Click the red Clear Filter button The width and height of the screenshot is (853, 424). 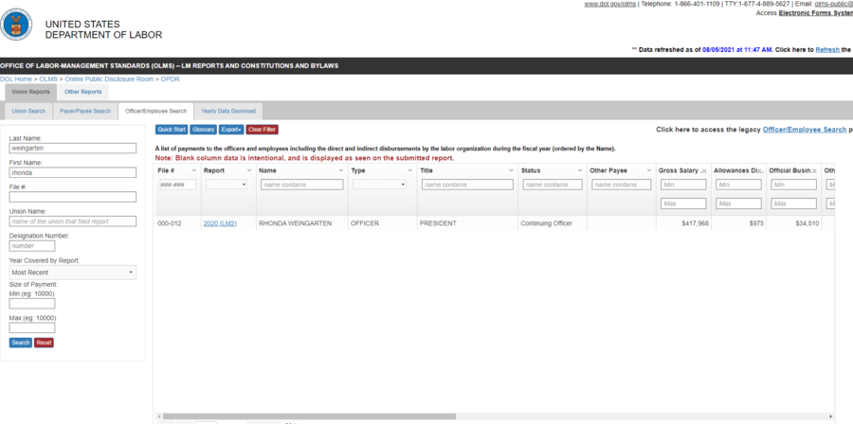click(263, 130)
